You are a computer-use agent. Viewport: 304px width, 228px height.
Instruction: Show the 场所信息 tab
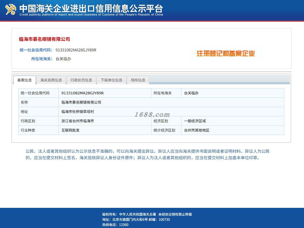click(x=138, y=80)
